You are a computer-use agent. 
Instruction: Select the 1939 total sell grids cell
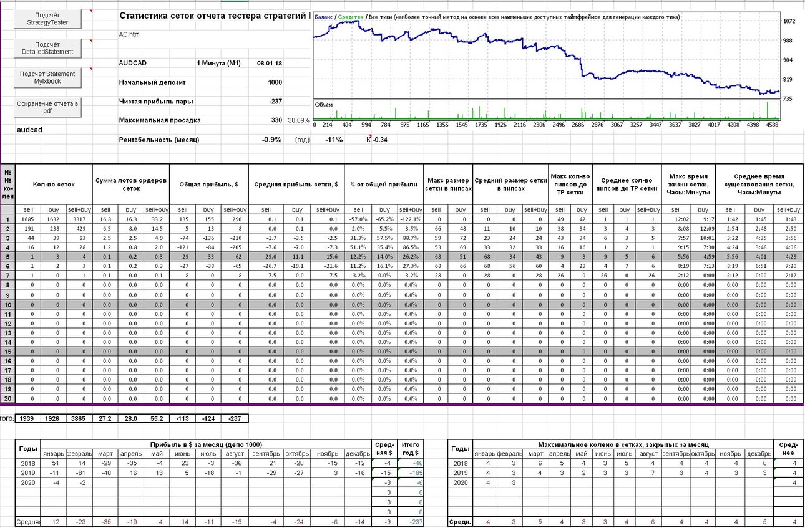pyautogui.click(x=28, y=418)
